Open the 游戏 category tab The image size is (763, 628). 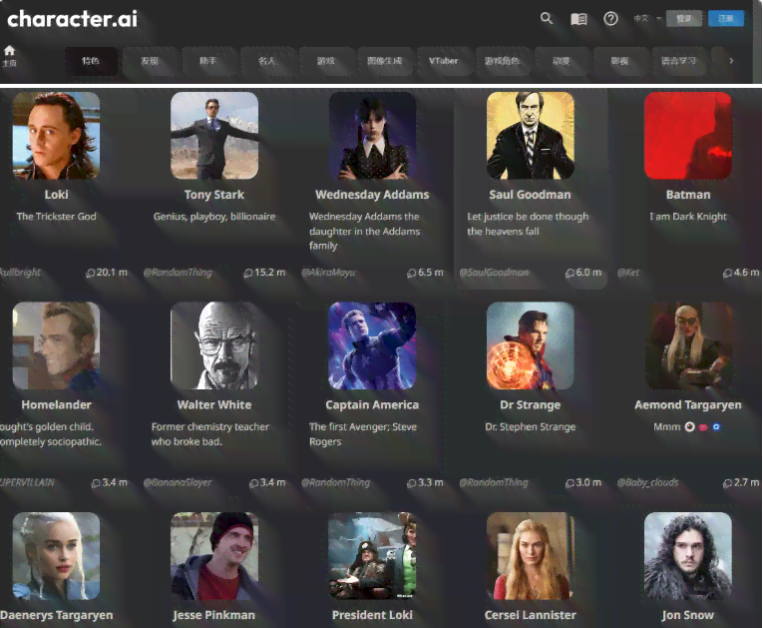[x=326, y=61]
